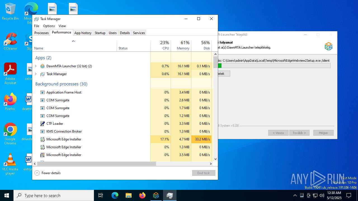Select Microsoft Edge Installer row using 17.1% CPU
358x201 pixels.
[x=122, y=139]
